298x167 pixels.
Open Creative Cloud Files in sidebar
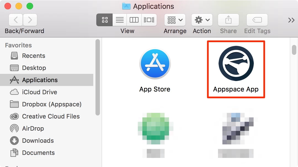pos(47,116)
